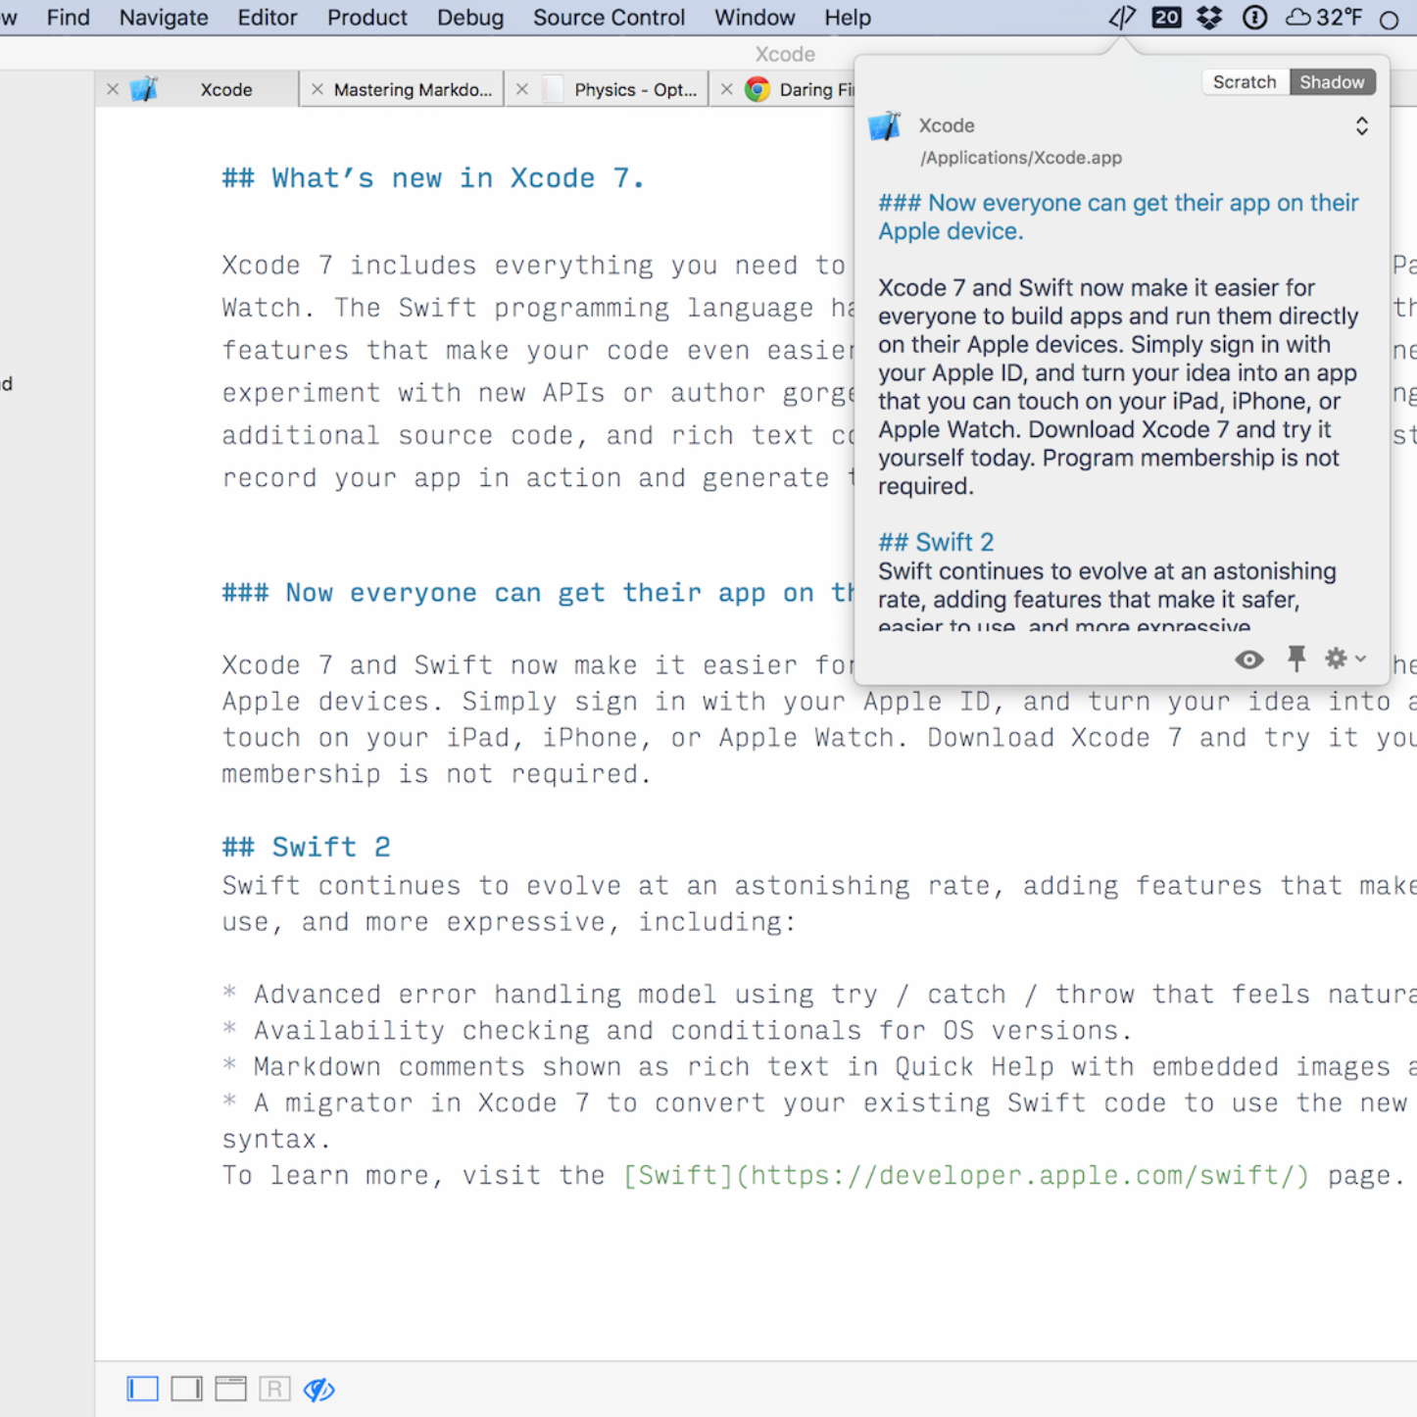Viewport: 1417px width, 1417px height.
Task: Open the Window menu
Action: [755, 18]
